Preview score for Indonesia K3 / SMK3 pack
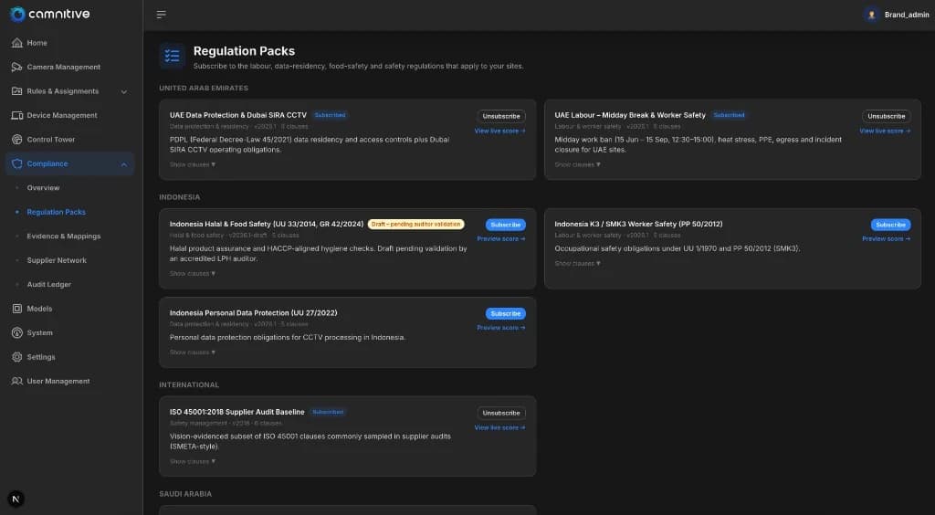Image resolution: width=935 pixels, height=515 pixels. coord(886,239)
